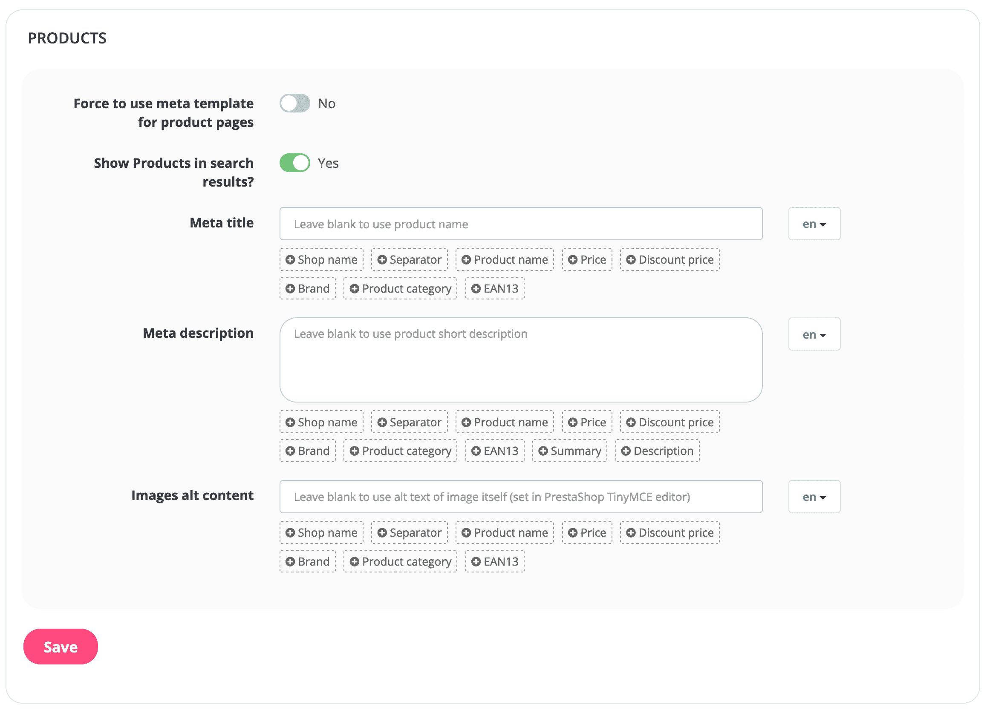Open Meta title language dropdown
This screenshot has width=987, height=713.
(814, 224)
